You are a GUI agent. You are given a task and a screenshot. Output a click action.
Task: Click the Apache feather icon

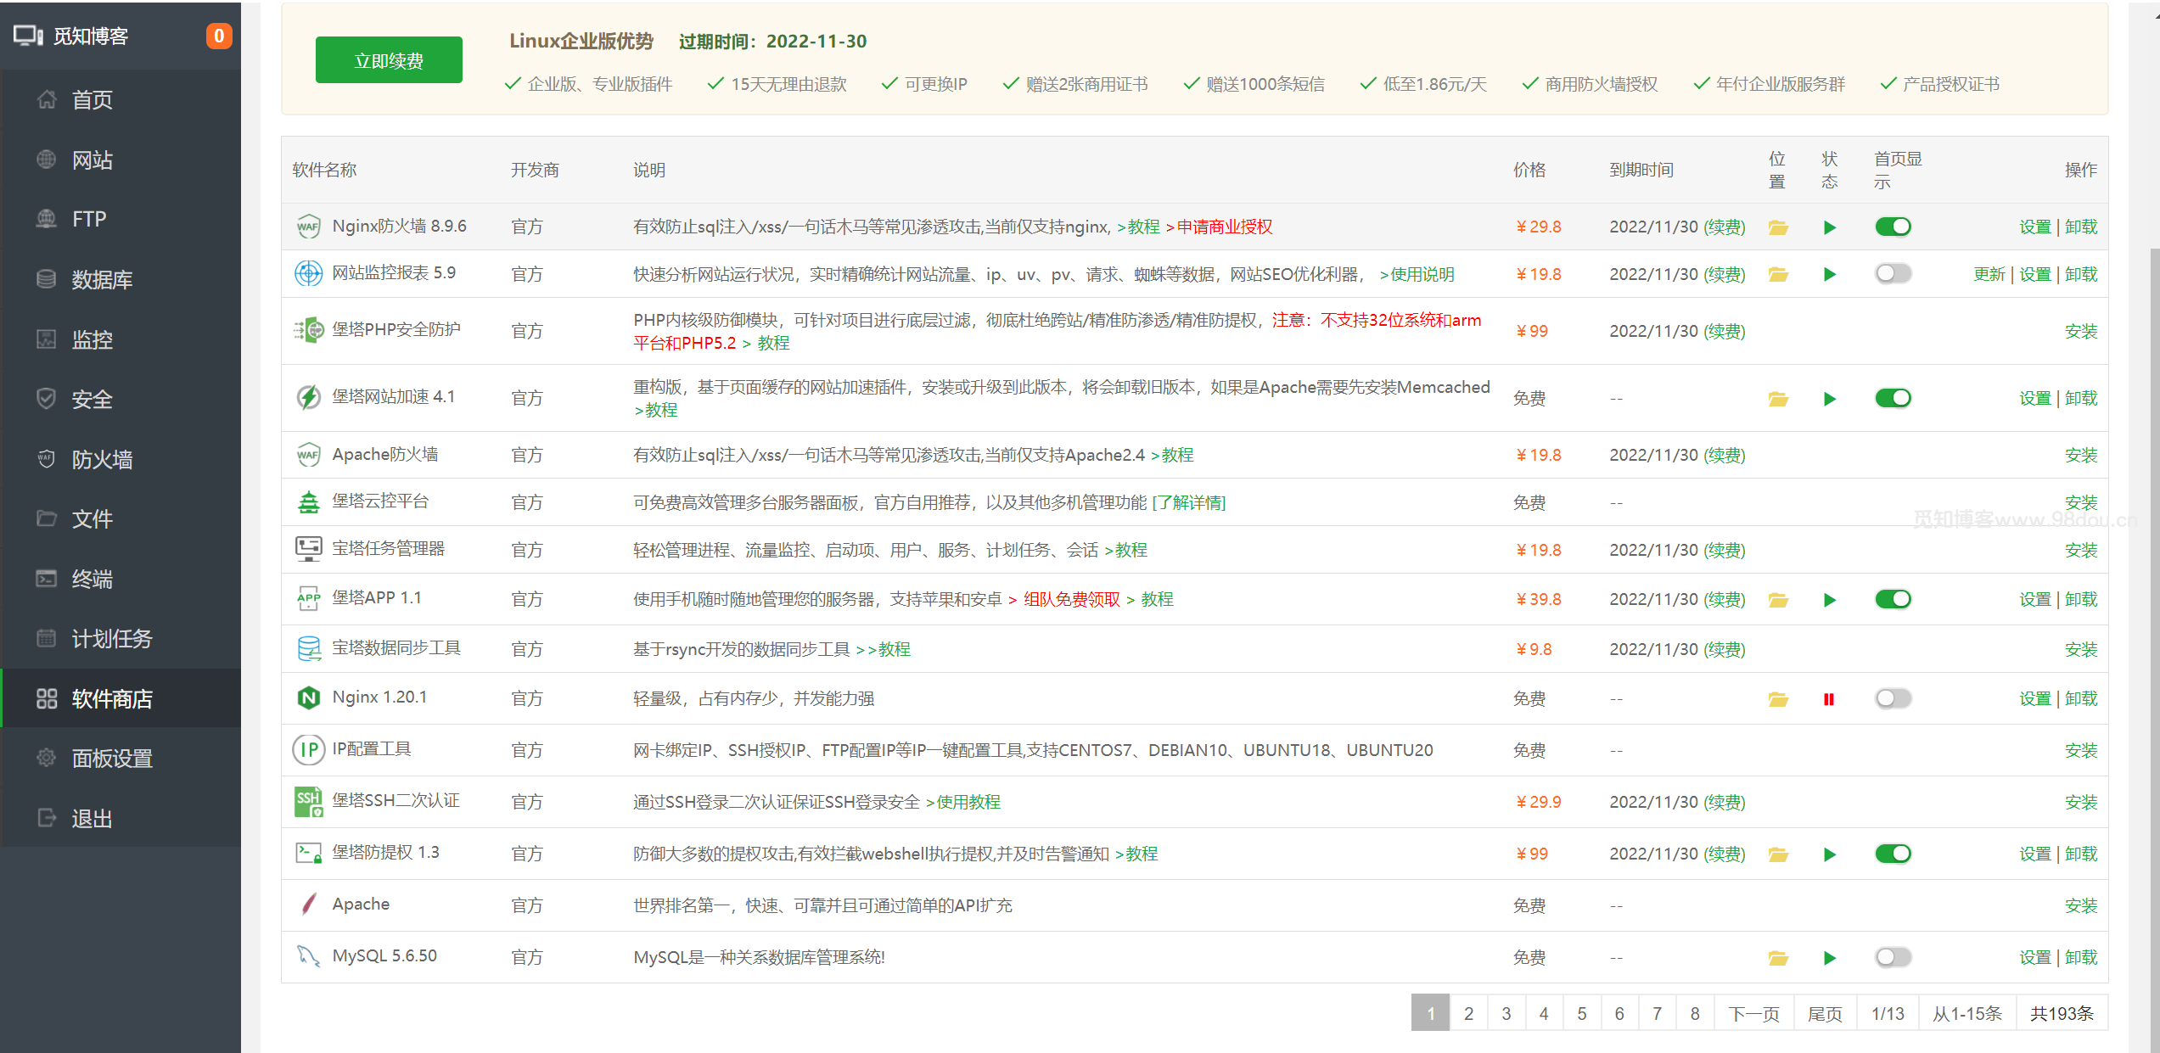[x=308, y=905]
